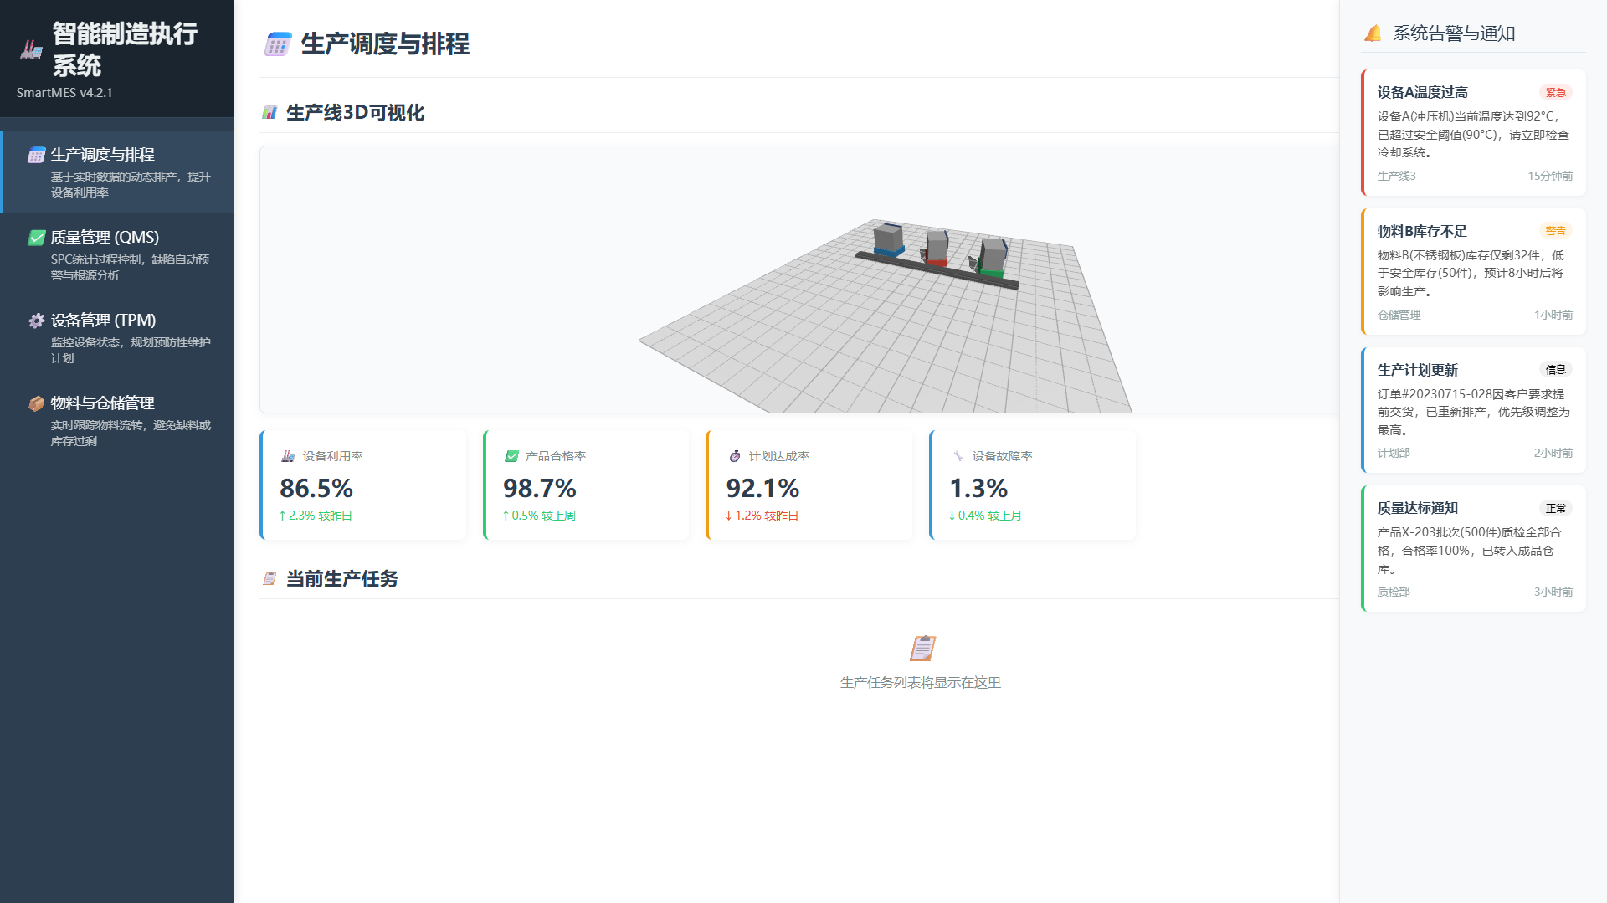Click the factory logo icon in sidebar header
This screenshot has height=903, width=1607.
click(x=31, y=50)
